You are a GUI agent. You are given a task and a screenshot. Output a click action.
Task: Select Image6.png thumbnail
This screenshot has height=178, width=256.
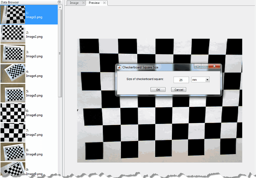[x=13, y=113]
